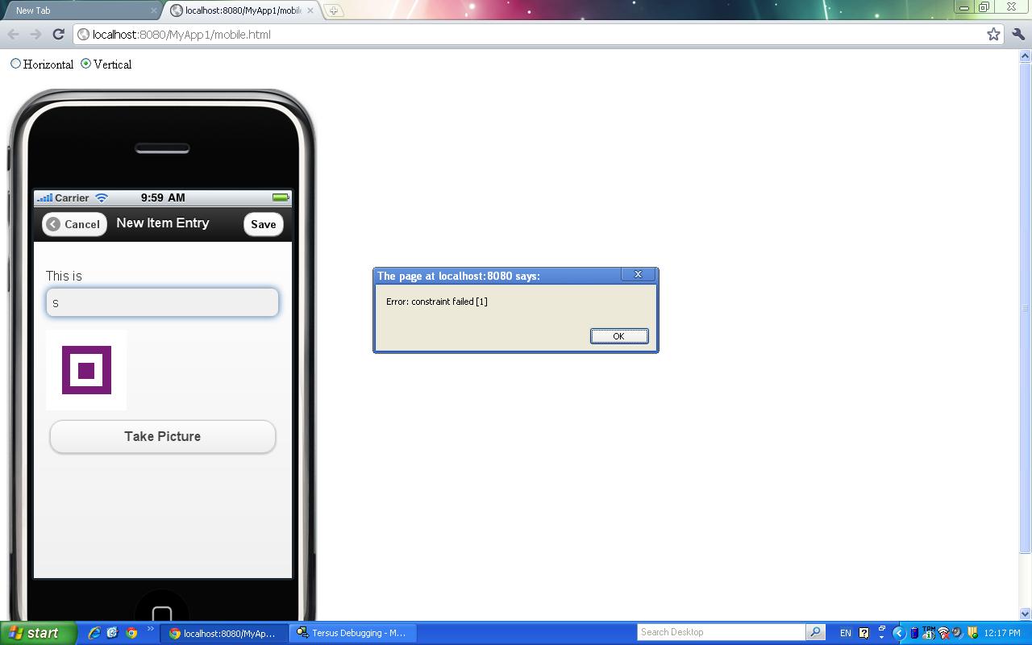Click the purple square picture thumbnail
Viewport: 1032px width, 645px height.
[86, 370]
